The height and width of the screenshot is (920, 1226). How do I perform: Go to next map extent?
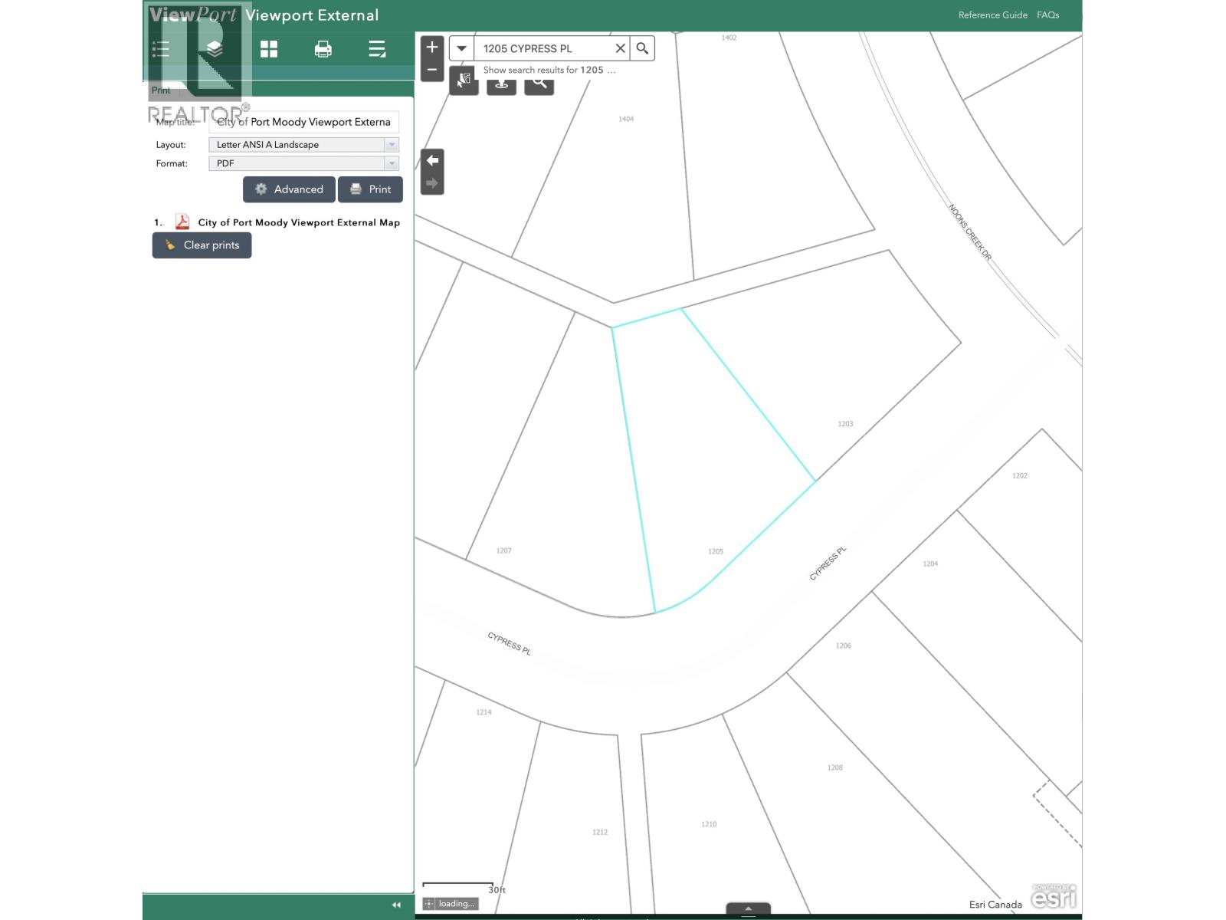[433, 183]
